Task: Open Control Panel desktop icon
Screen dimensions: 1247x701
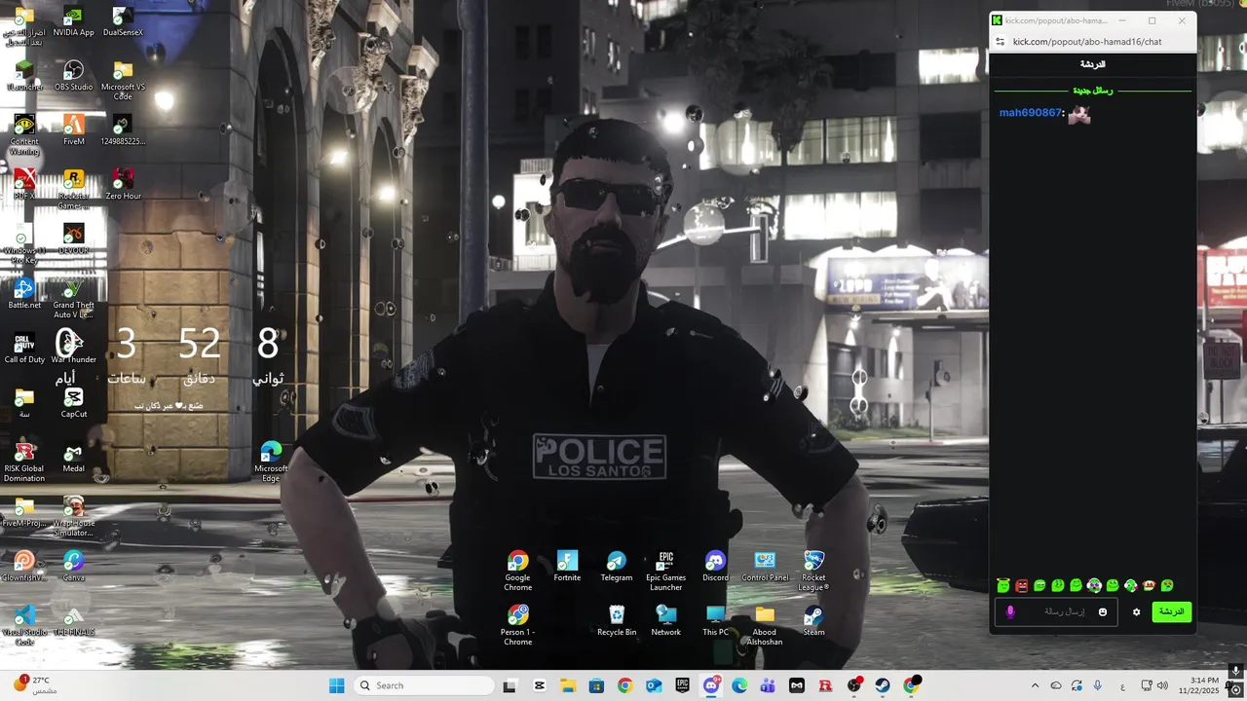Action: click(765, 567)
